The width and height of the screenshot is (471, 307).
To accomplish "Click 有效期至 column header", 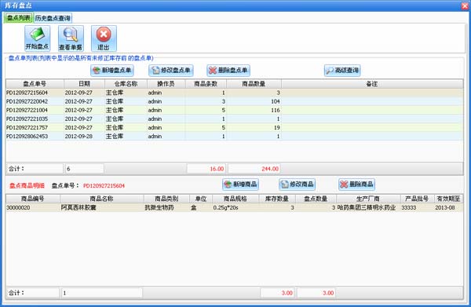I will (x=448, y=199).
